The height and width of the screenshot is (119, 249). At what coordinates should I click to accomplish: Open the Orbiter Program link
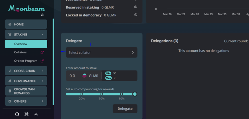(x=26, y=61)
